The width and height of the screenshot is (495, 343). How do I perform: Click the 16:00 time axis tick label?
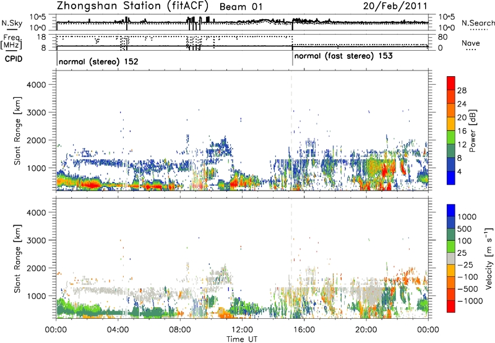pyautogui.click(x=304, y=330)
